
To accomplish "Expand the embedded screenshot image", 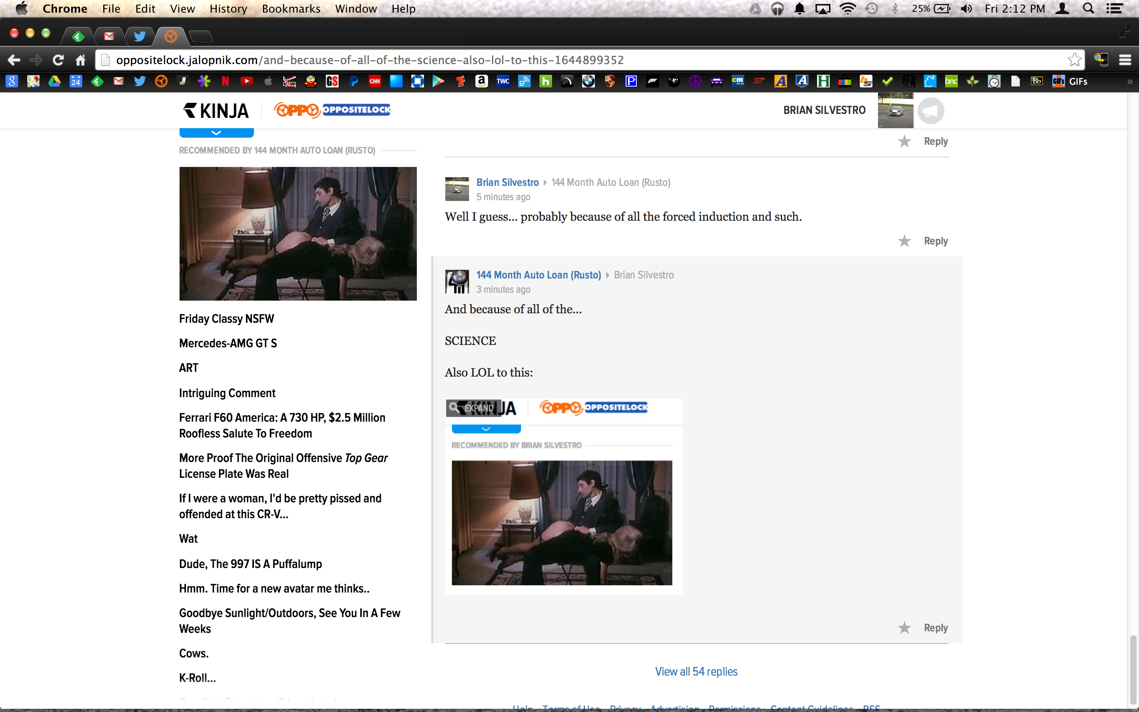I will (x=473, y=408).
